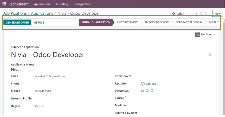Image resolution: width=225 pixels, height=117 pixels.
Task: Click the Refuse button
Action: pos(39,22)
